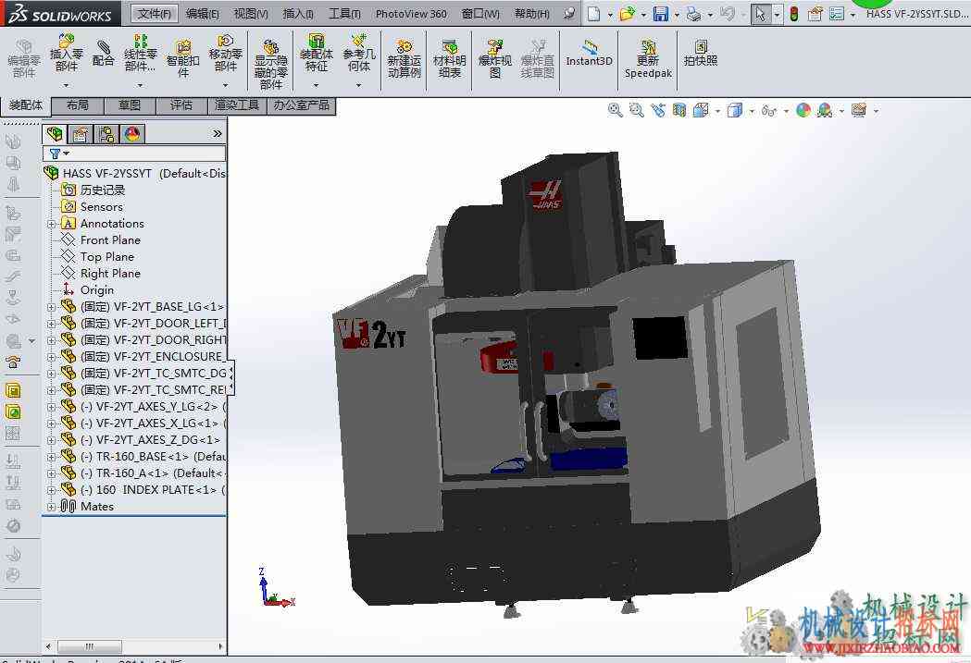Click Zoom to Fit magnifier icon
This screenshot has height=663, width=971.
615,111
